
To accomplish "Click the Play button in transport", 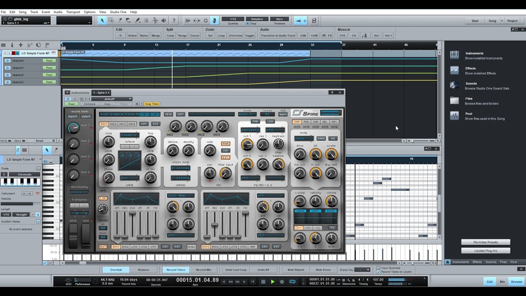I will click(x=272, y=282).
